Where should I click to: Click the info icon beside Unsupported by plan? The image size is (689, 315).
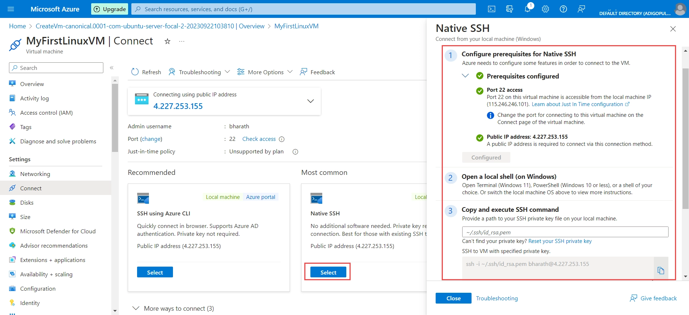click(295, 152)
